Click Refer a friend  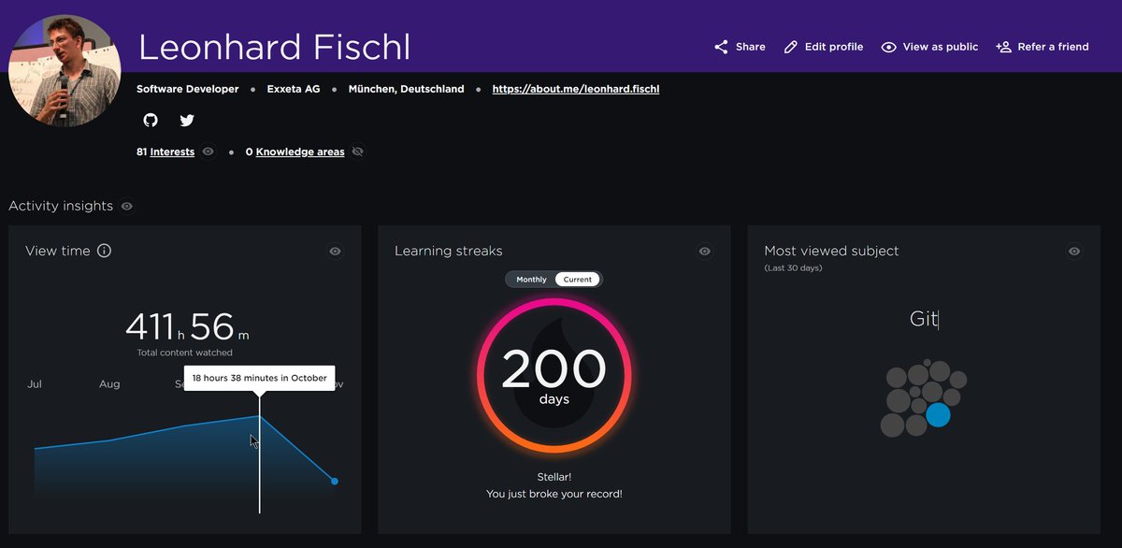coord(1043,47)
